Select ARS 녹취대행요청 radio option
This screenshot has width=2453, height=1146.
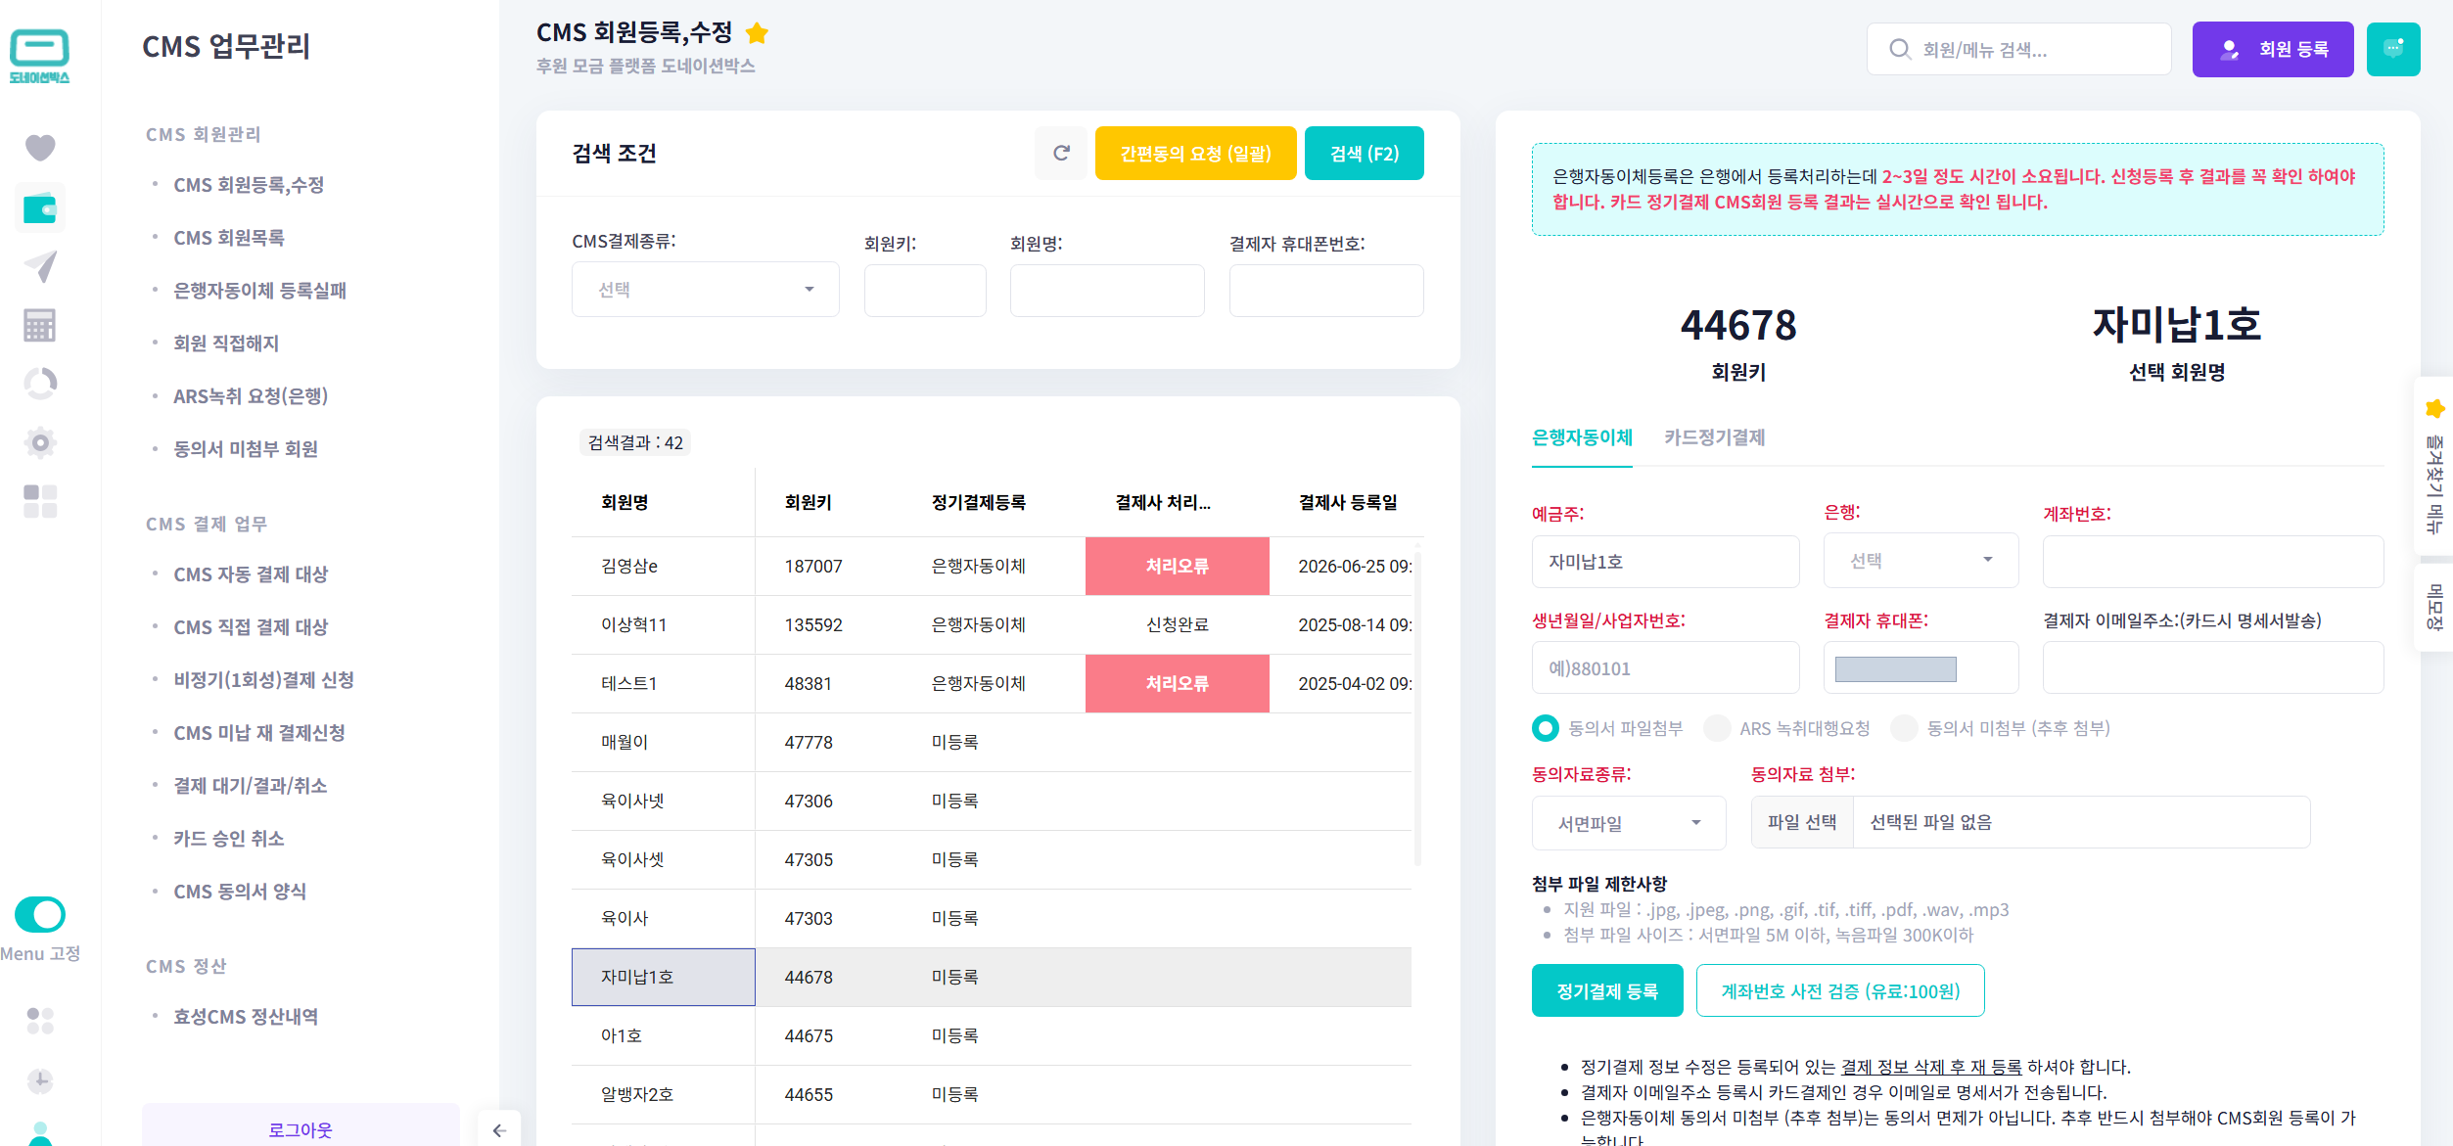click(1717, 728)
